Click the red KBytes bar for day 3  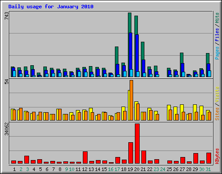[26, 160]
